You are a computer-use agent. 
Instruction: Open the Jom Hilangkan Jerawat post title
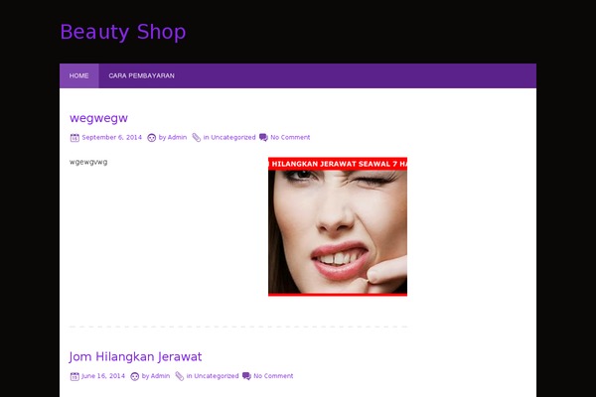pyautogui.click(x=135, y=356)
